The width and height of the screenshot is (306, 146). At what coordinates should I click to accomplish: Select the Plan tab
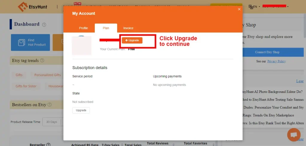click(x=106, y=28)
